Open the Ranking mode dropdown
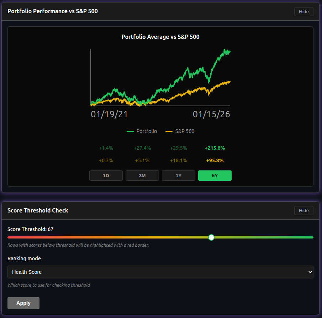This screenshot has width=322, height=318. (160, 272)
